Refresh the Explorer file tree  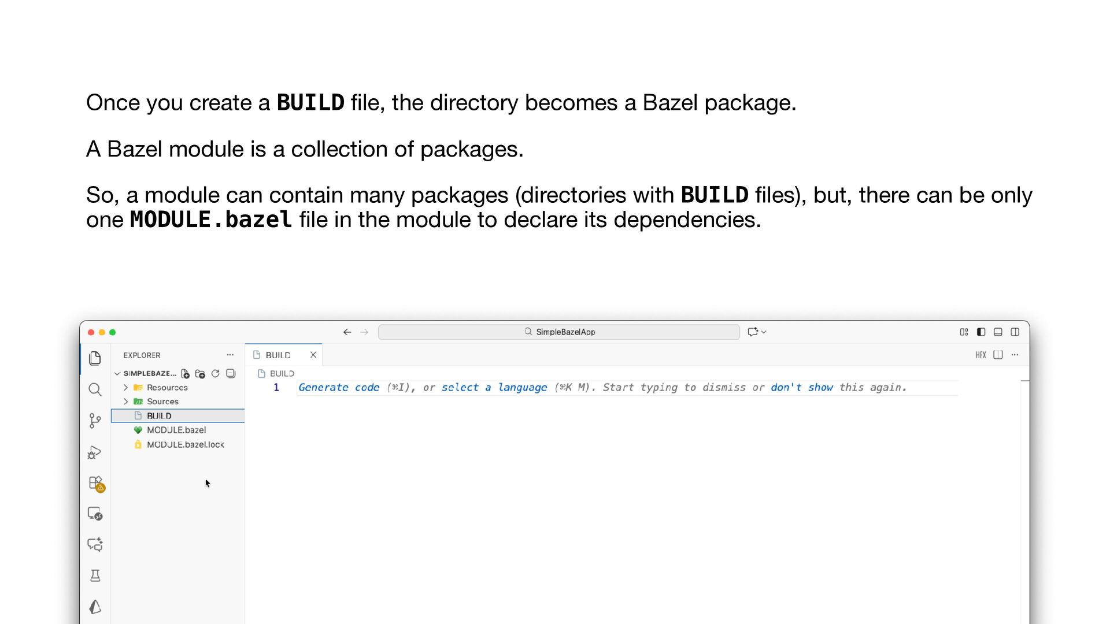pyautogui.click(x=216, y=374)
